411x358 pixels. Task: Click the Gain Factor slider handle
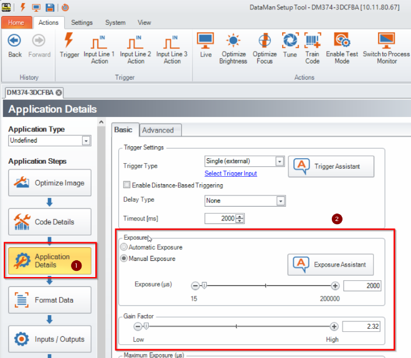tap(146, 326)
